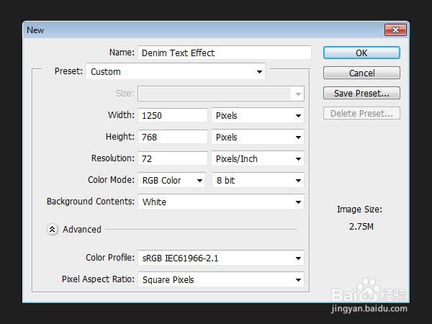
Task: Click the Height value field 768
Action: coord(173,137)
